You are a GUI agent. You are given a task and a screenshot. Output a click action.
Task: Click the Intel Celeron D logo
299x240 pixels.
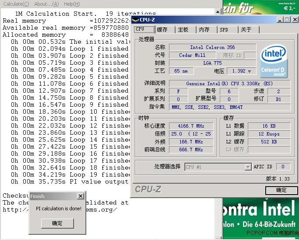point(274,61)
